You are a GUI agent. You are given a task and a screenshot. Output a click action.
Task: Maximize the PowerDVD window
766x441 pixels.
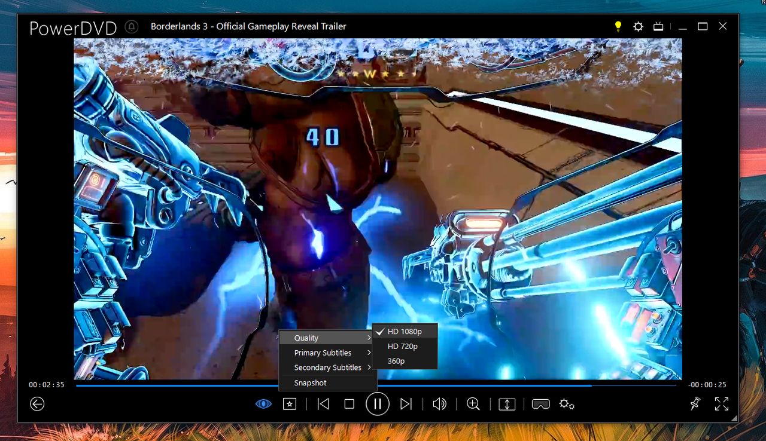click(703, 26)
